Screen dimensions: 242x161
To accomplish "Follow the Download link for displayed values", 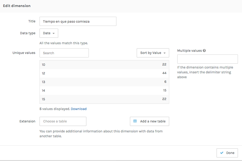I will point(79,109).
